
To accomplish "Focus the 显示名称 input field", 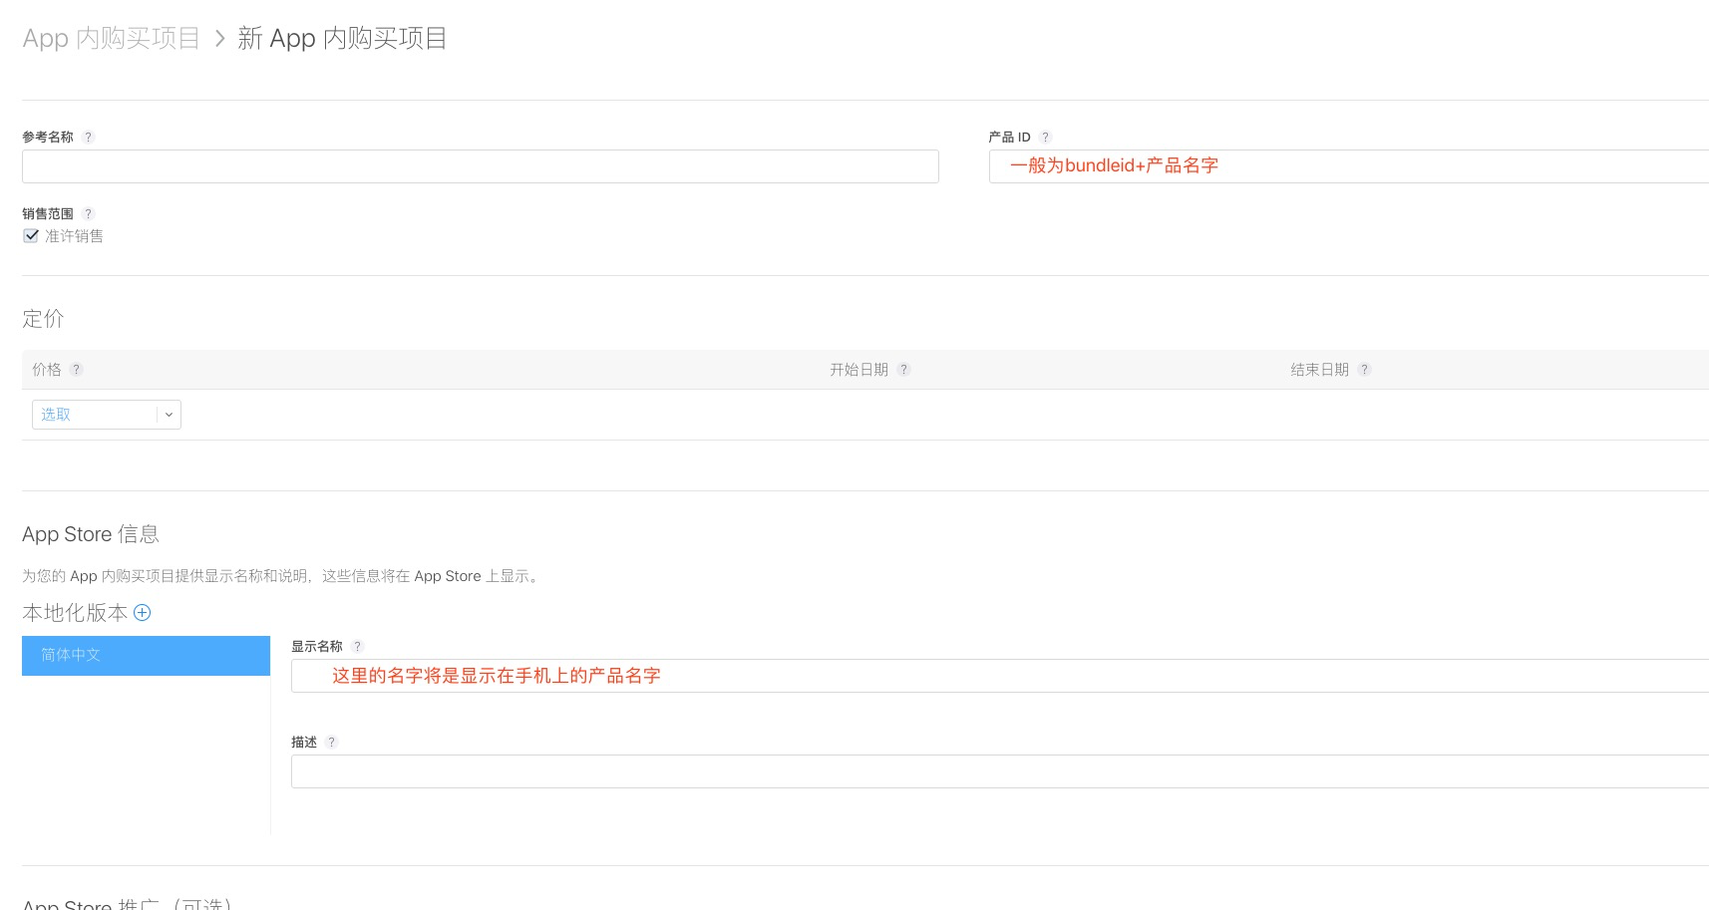I will [1000, 676].
